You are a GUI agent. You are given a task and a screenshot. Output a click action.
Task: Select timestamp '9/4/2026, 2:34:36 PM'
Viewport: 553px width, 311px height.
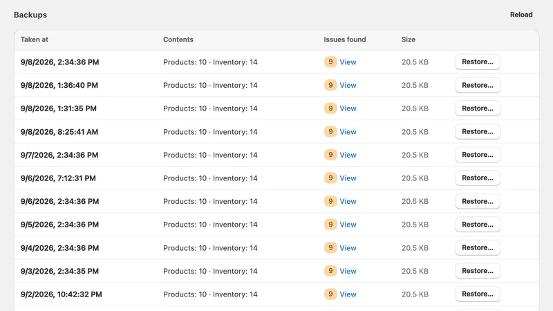pyautogui.click(x=59, y=248)
